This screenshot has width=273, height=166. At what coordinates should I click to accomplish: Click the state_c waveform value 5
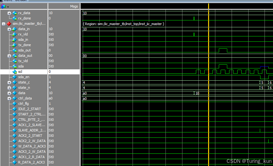coord(262,83)
